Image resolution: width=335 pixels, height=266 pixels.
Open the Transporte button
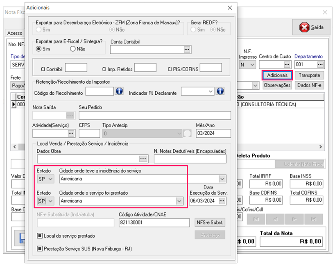309,75
